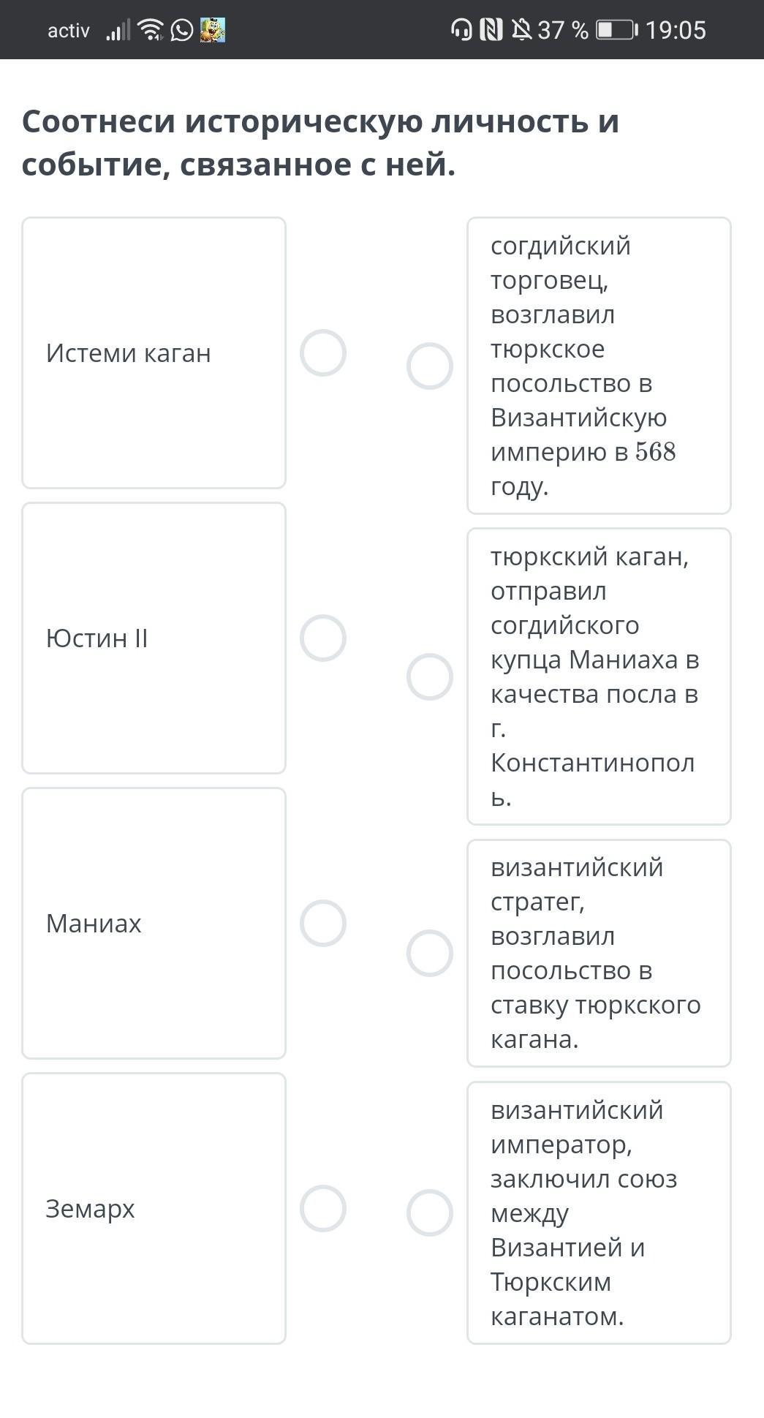Select circle beside тюркский каган description

point(430,677)
